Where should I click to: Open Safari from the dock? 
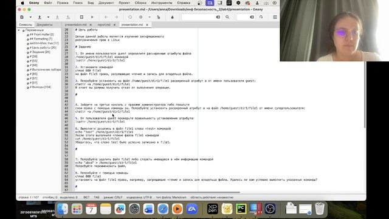(163, 209)
